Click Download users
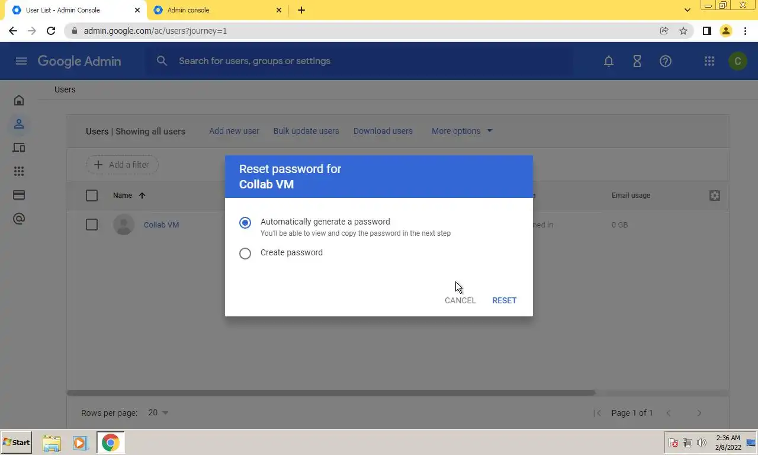The image size is (758, 455). (383, 131)
